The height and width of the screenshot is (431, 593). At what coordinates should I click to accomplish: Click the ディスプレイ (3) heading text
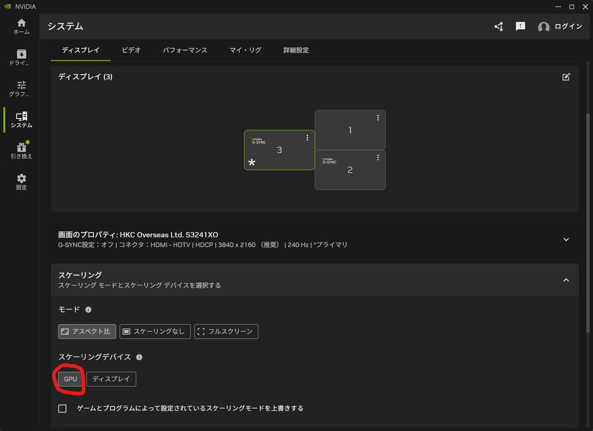85,77
